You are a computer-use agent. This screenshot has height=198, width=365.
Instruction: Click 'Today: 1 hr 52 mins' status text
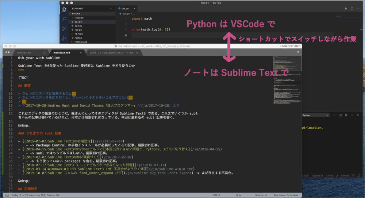[35, 195]
